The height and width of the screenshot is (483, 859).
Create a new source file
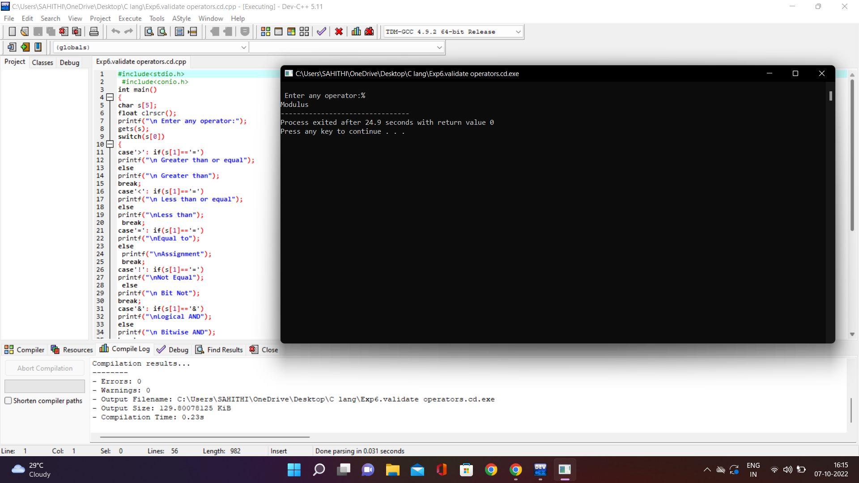[12, 31]
